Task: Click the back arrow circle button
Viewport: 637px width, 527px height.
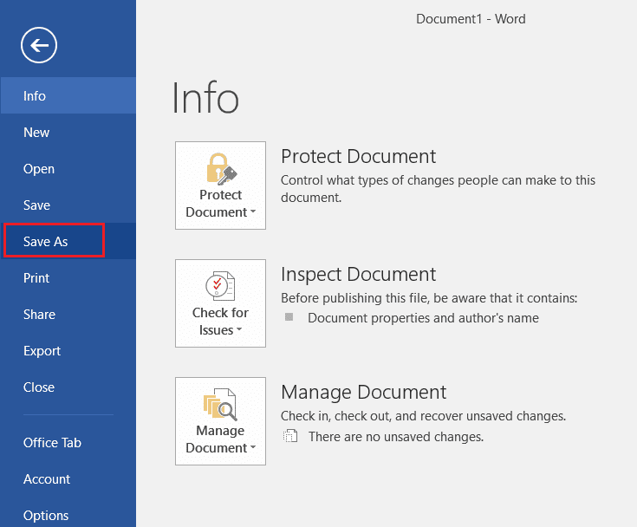Action: [x=39, y=45]
